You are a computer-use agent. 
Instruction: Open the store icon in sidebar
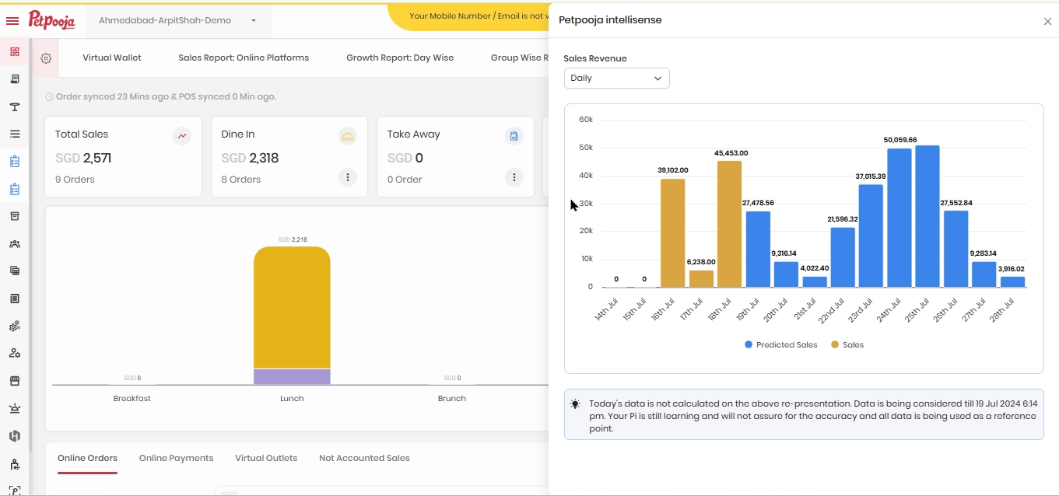tap(14, 381)
